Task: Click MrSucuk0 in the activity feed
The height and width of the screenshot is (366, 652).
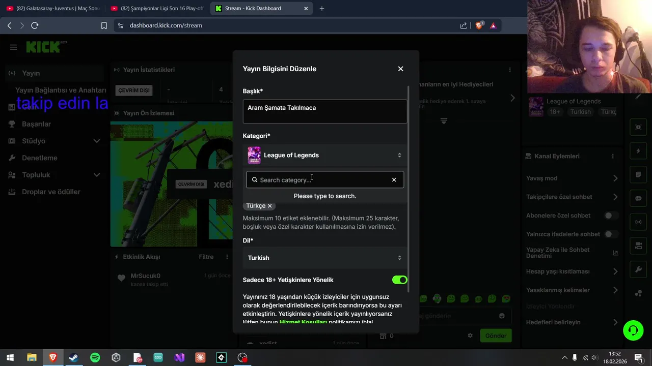Action: 145,276
